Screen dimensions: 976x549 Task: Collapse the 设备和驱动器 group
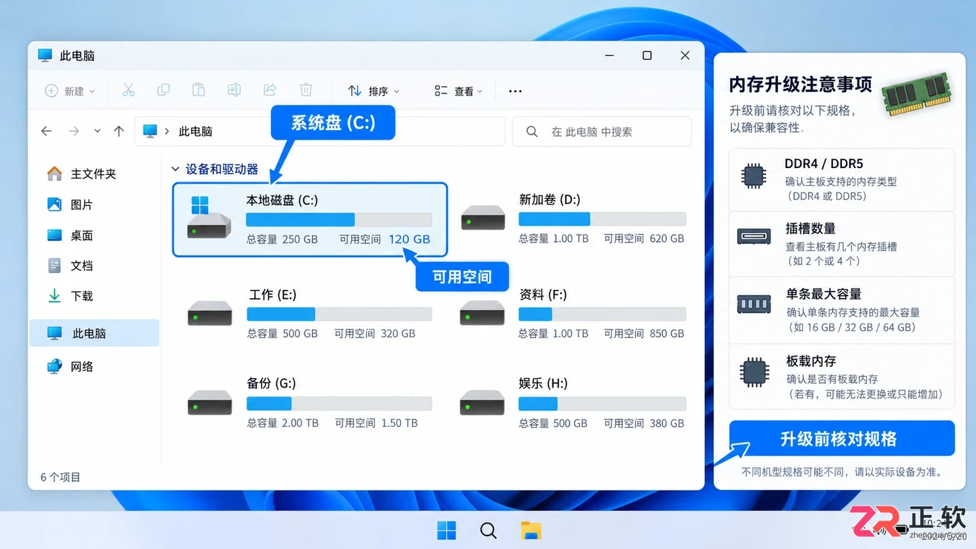[x=176, y=169]
